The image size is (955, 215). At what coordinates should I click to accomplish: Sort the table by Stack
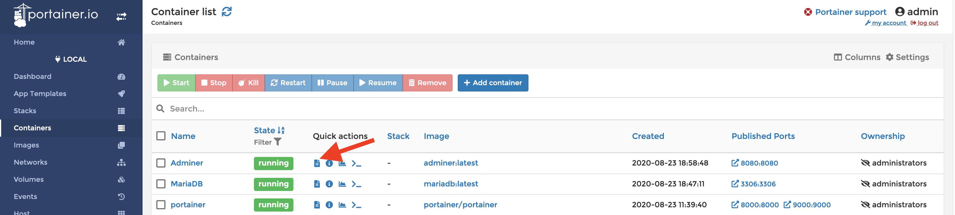(398, 136)
